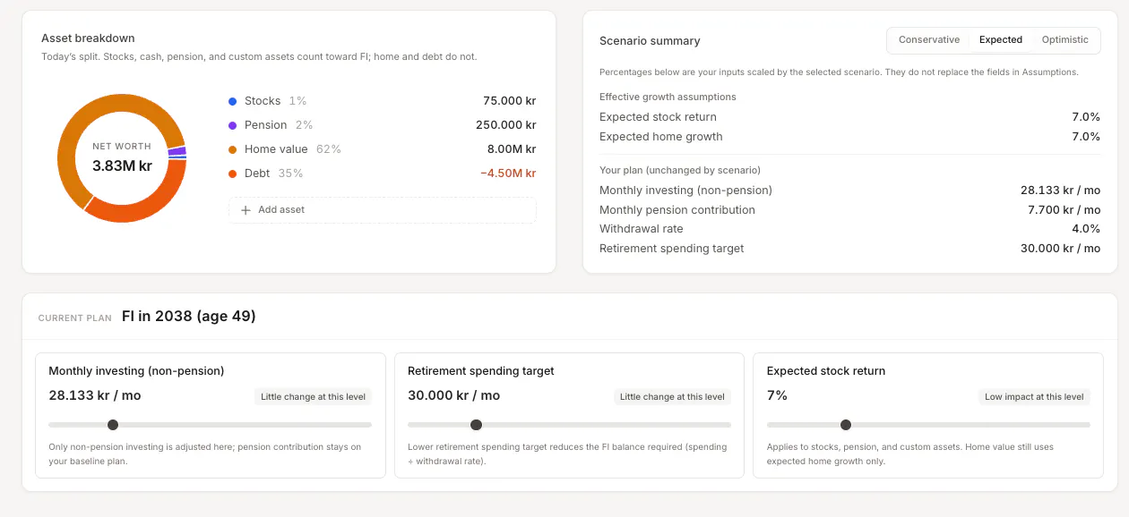Select the Conservative scenario
Image resolution: width=1129 pixels, height=517 pixels.
pos(929,40)
